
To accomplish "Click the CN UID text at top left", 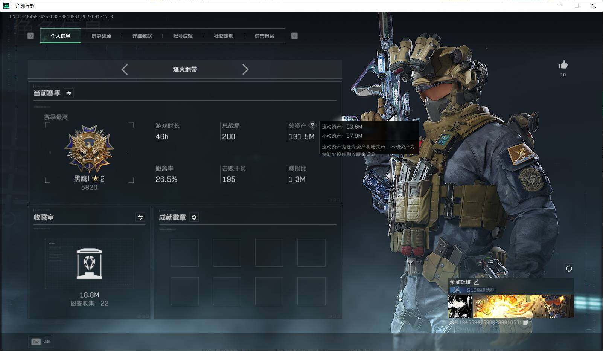I will (x=61, y=17).
